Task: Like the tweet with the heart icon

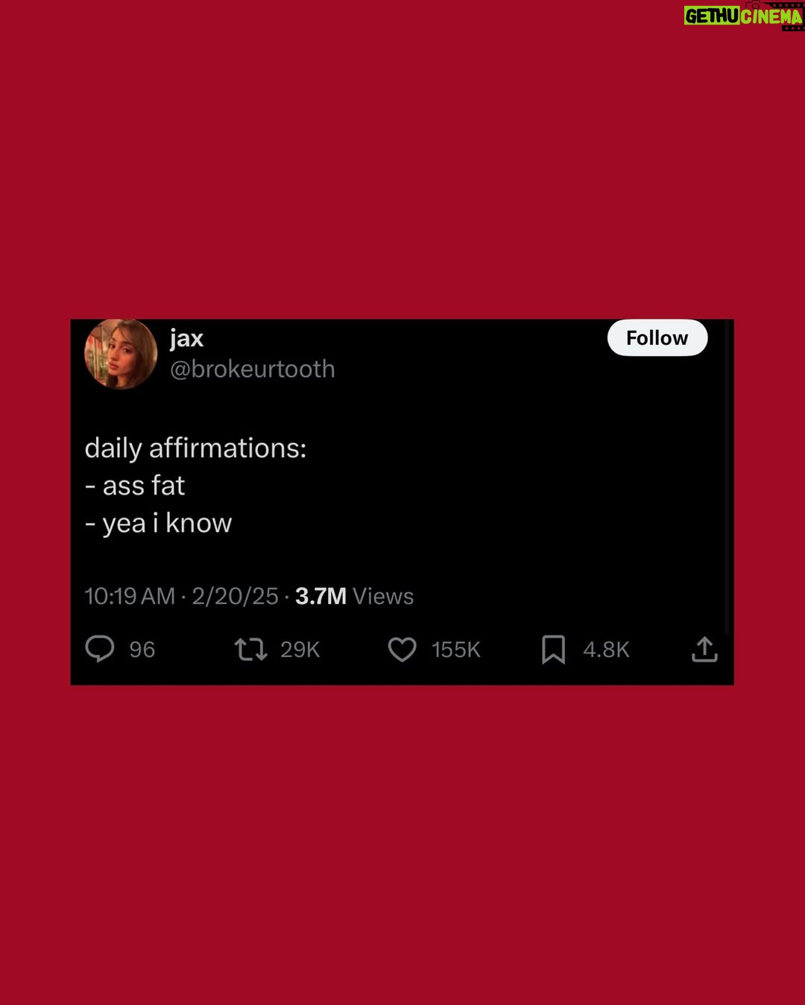Action: point(402,650)
